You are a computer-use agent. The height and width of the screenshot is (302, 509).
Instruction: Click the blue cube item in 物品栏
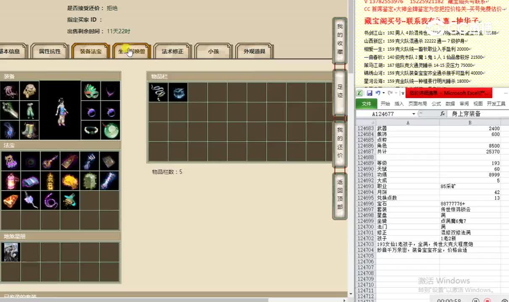(x=178, y=92)
